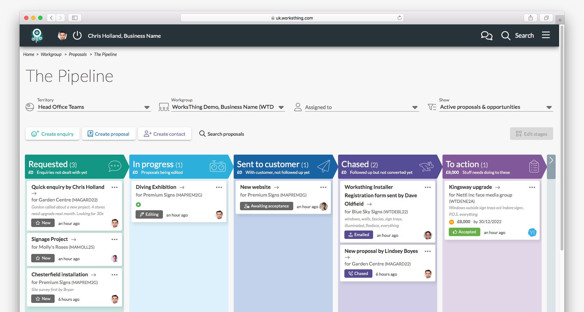Open options for Signage Project card
This screenshot has width=584, height=312.
[x=115, y=240]
